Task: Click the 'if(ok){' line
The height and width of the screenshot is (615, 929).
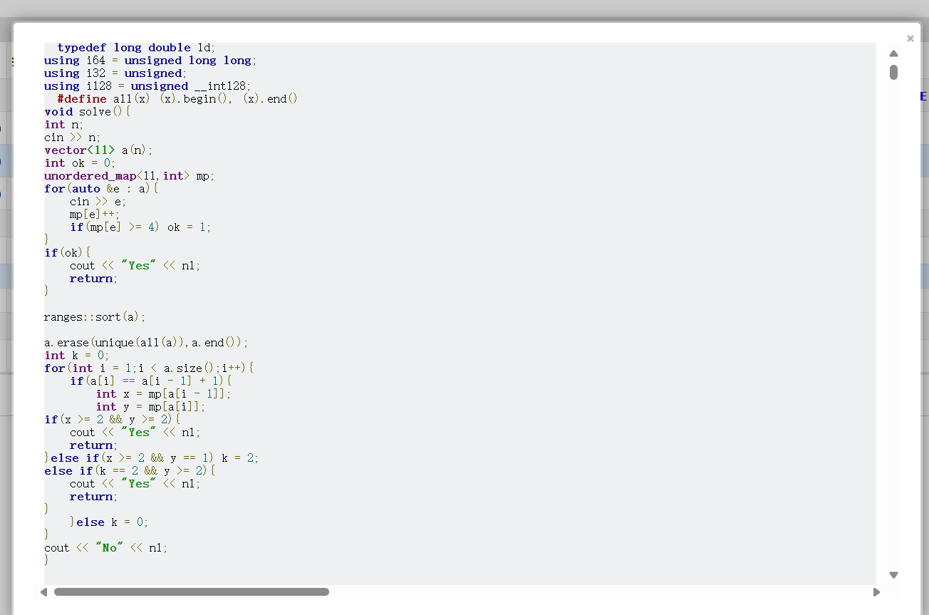Action: coord(68,253)
